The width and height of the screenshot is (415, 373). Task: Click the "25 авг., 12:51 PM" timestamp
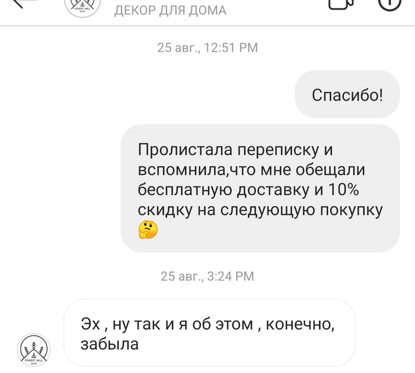click(207, 48)
